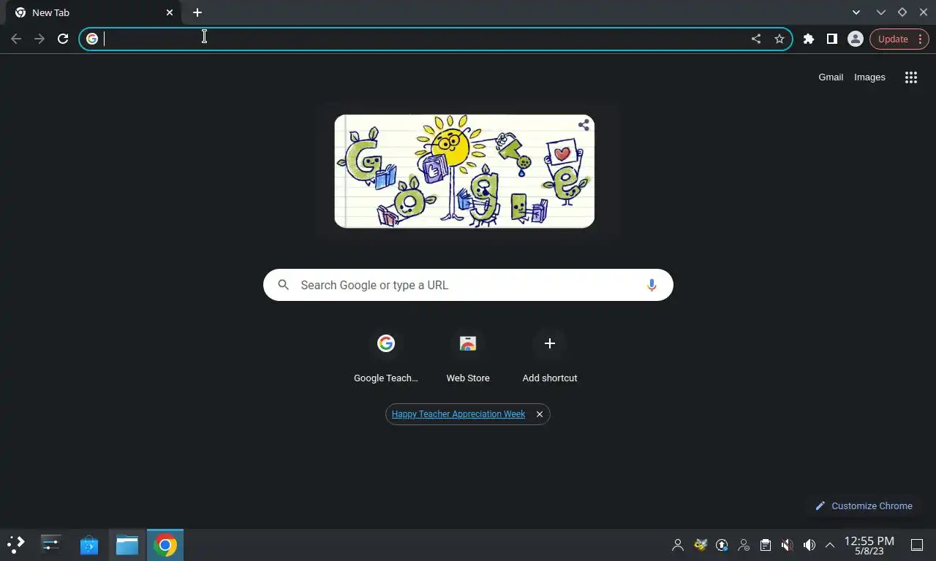Open the Extensions puzzle icon
936x561 pixels.
(x=808, y=39)
